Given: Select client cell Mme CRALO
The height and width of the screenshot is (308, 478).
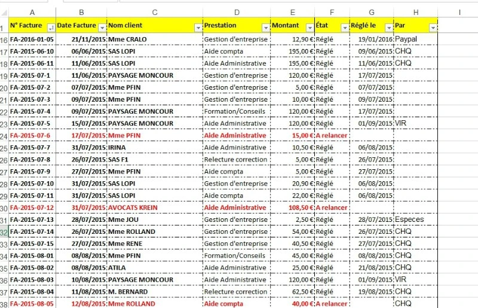Looking at the screenshot, I should pos(155,39).
